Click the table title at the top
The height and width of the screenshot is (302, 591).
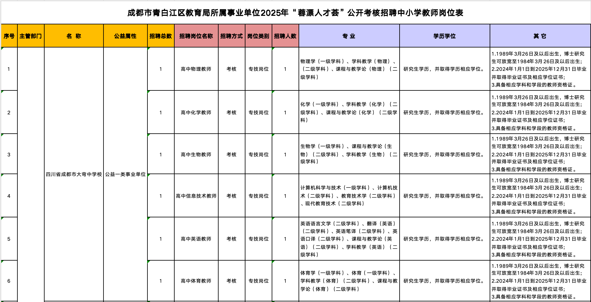coord(295,13)
